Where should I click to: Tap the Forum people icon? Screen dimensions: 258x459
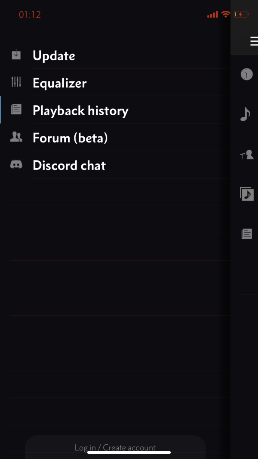[x=16, y=137]
